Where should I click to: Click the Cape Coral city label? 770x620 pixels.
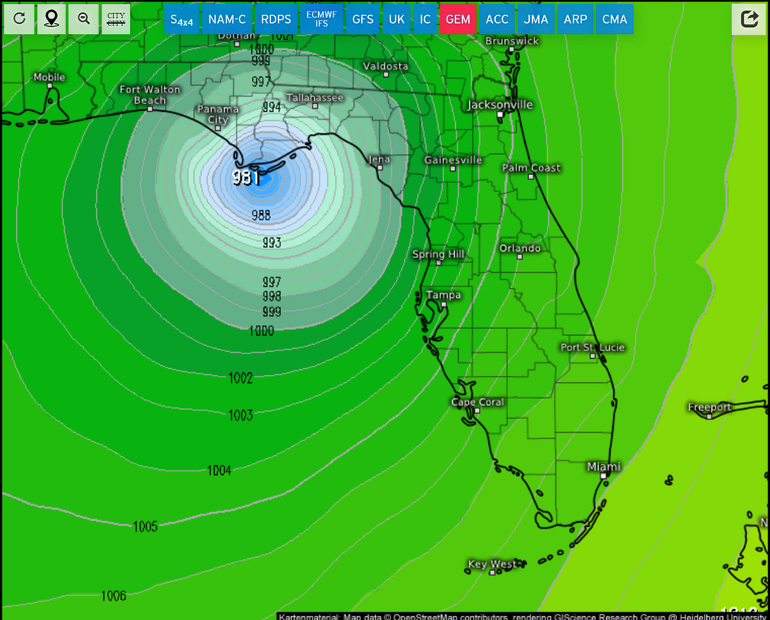click(477, 402)
